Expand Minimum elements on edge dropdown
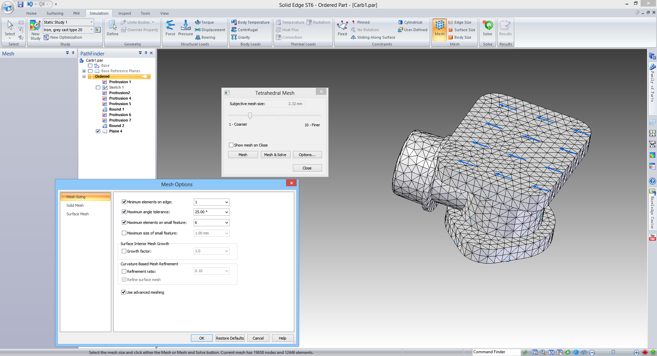This screenshot has width=657, height=356. [226, 202]
